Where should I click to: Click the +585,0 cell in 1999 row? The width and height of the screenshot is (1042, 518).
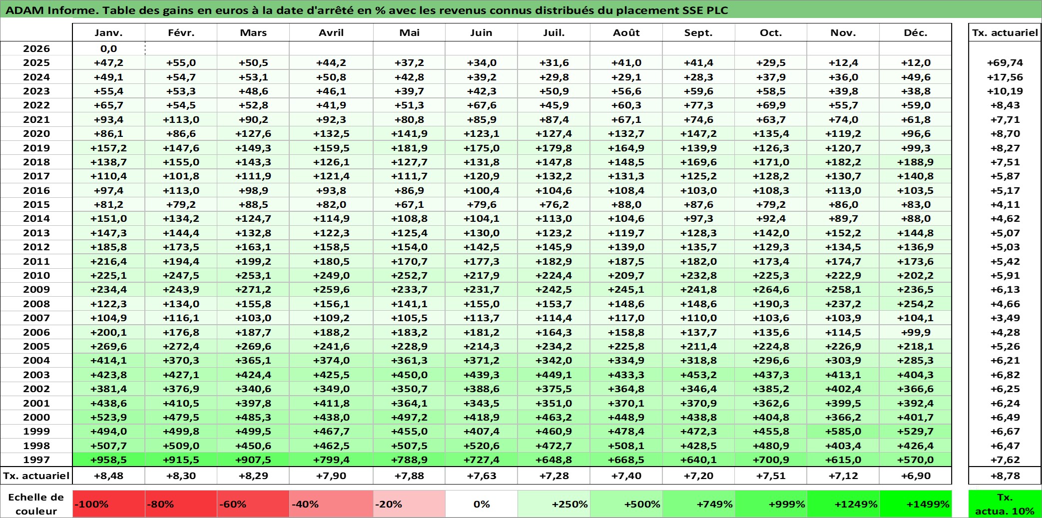[x=843, y=431]
